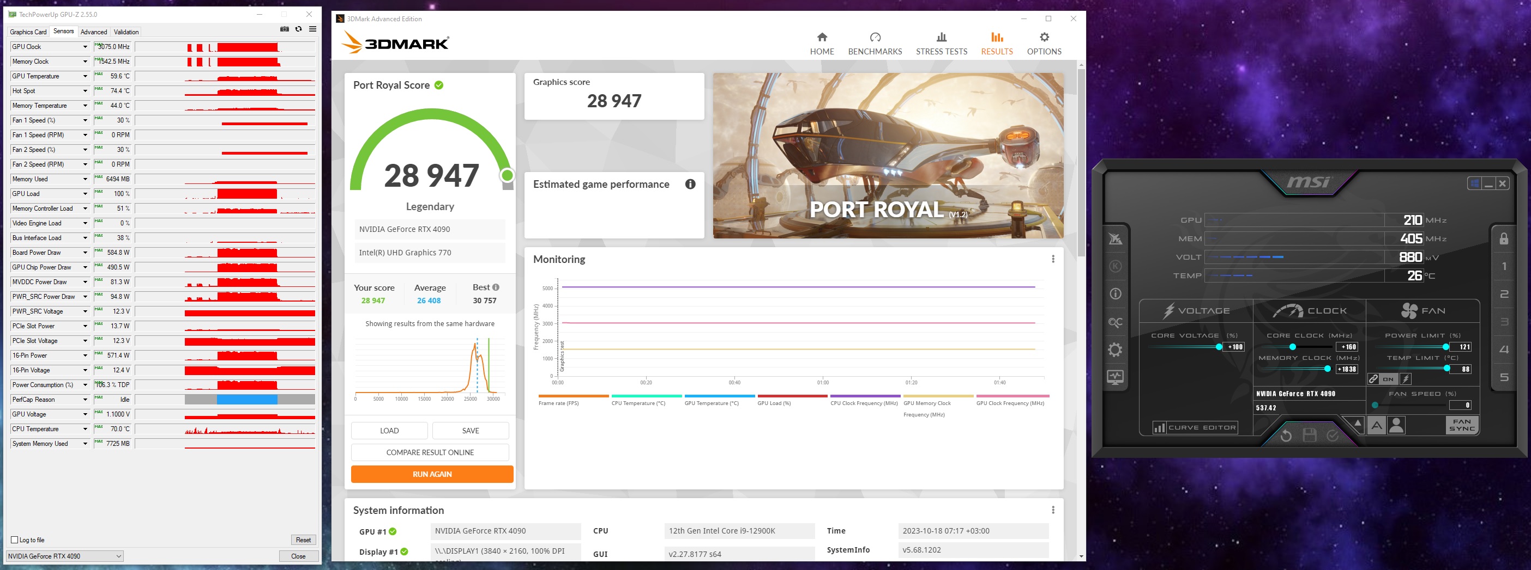Viewport: 1531px width, 570px height.
Task: Open the Monitoring panel three-dot menu
Action: pos(1052,259)
